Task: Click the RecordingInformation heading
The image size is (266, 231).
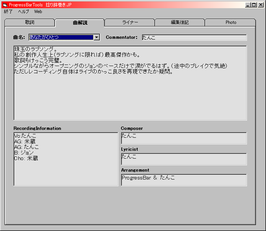Action: click(x=37, y=128)
